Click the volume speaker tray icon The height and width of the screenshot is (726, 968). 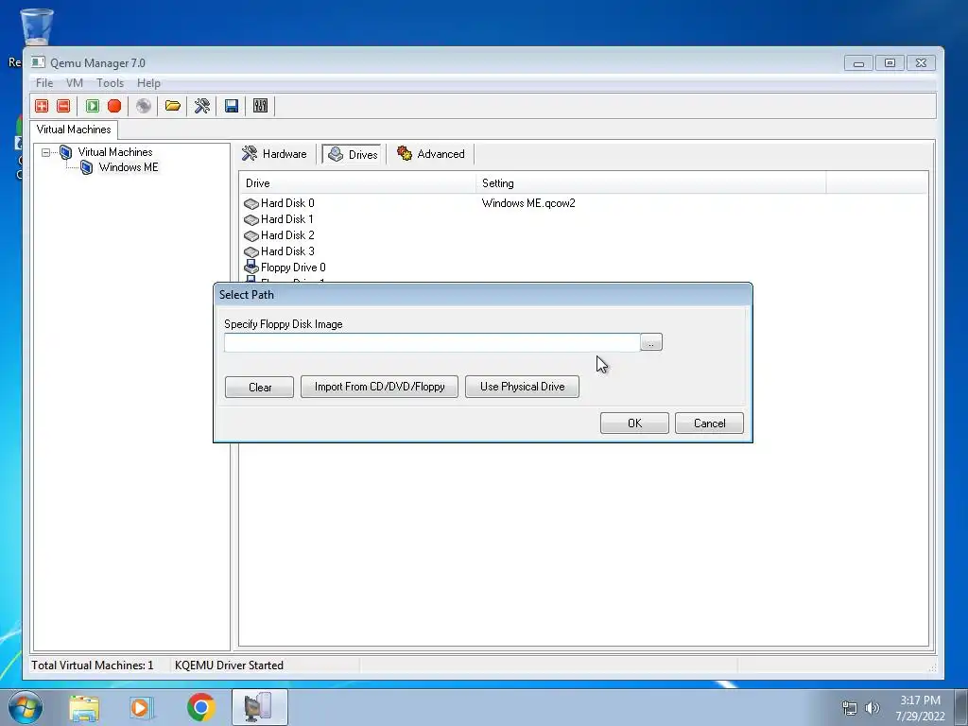coord(873,708)
